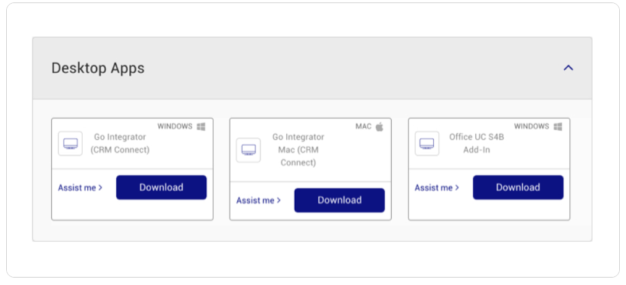Select the Go Integrator Mac (CRM Connect) title
This screenshot has height=285, width=626.
(x=298, y=150)
